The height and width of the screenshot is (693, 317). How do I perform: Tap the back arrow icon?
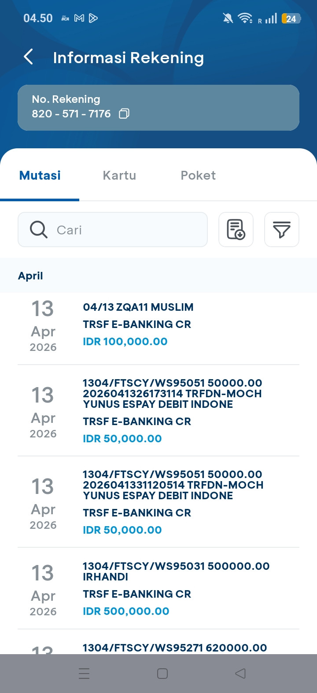click(29, 57)
